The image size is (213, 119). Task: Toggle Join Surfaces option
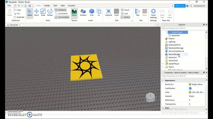pos(62,17)
